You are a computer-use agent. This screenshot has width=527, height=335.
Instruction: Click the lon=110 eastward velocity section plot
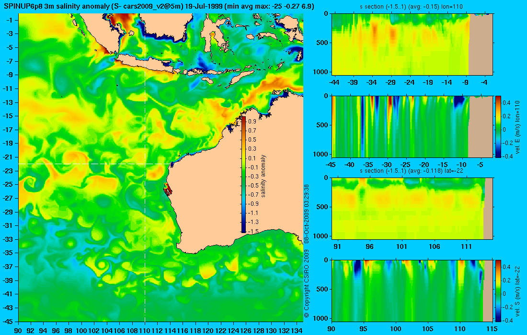[412, 126]
